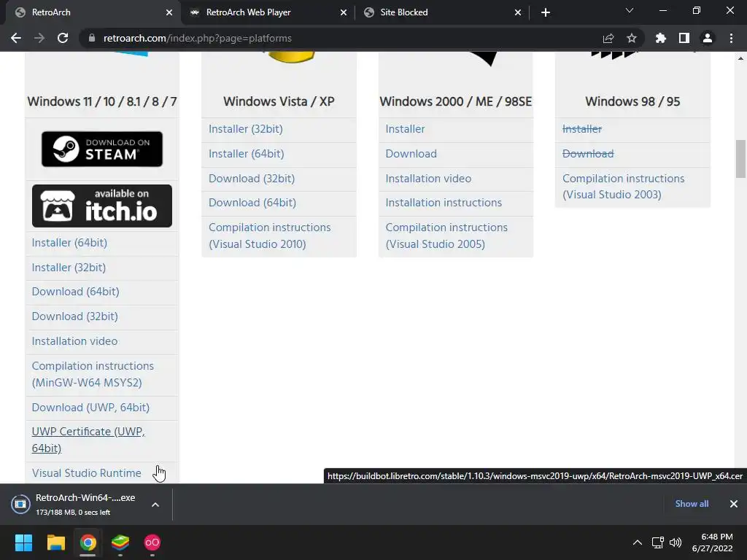Click Download for Windows 2000 / ME / 98SE

411,154
